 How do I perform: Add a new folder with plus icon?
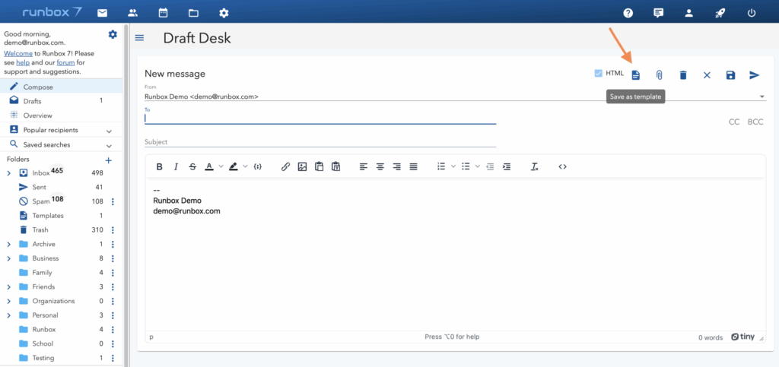click(x=109, y=160)
